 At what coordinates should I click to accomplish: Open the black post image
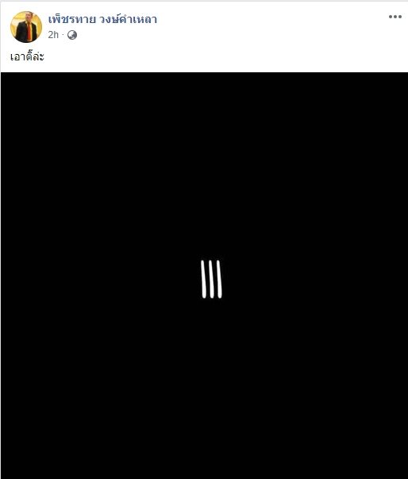pos(204,275)
